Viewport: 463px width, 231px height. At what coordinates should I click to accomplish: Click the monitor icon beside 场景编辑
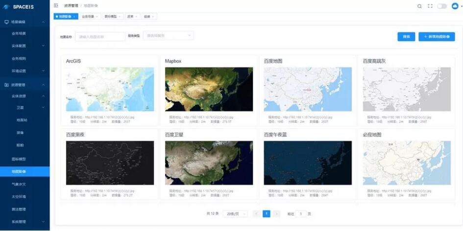(6, 22)
